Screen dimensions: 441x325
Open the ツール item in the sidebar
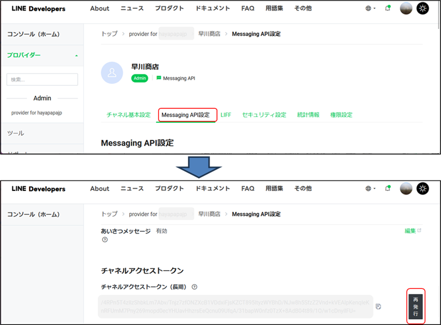click(x=16, y=133)
